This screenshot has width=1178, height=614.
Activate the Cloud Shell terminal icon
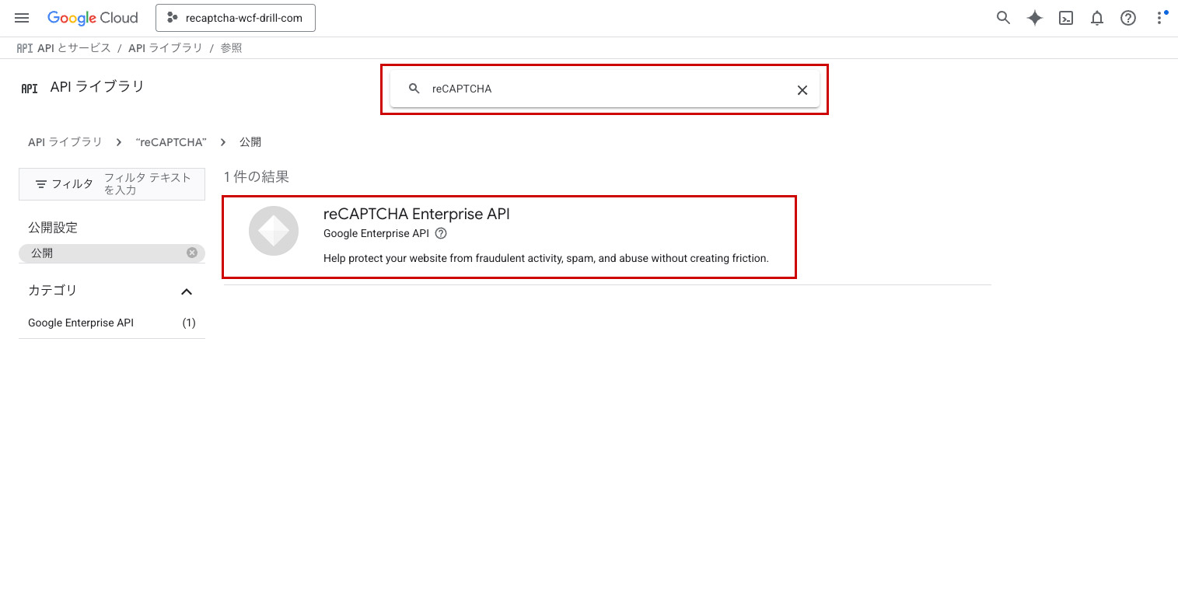pos(1066,18)
